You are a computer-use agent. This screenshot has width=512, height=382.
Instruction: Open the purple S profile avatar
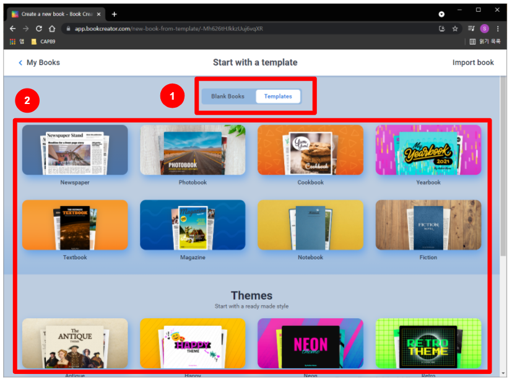click(x=484, y=28)
